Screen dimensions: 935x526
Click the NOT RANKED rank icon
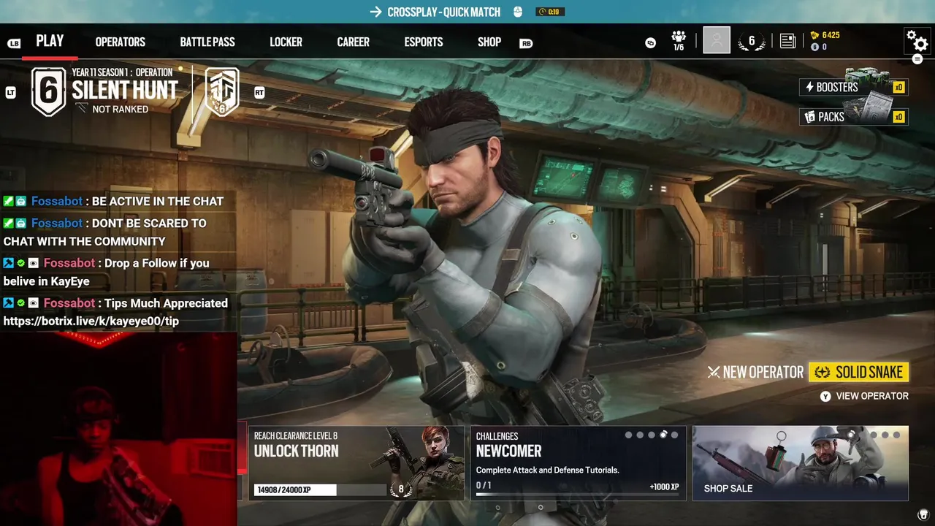coord(82,109)
